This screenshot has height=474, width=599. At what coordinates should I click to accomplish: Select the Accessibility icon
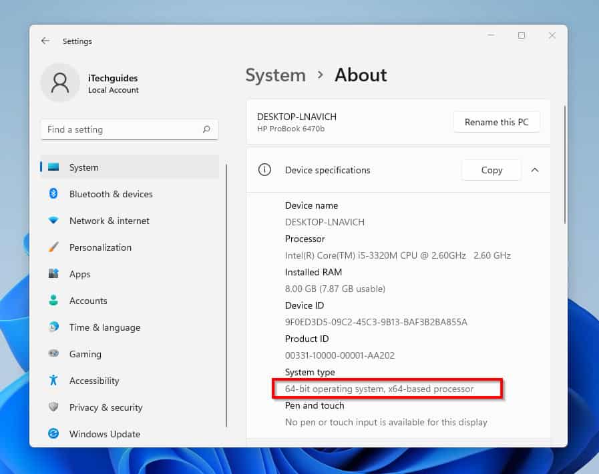pos(55,381)
